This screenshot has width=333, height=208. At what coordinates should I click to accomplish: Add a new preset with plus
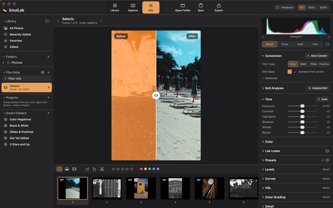[x=322, y=160]
